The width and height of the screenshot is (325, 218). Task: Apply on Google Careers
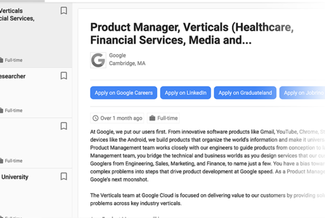click(x=123, y=93)
